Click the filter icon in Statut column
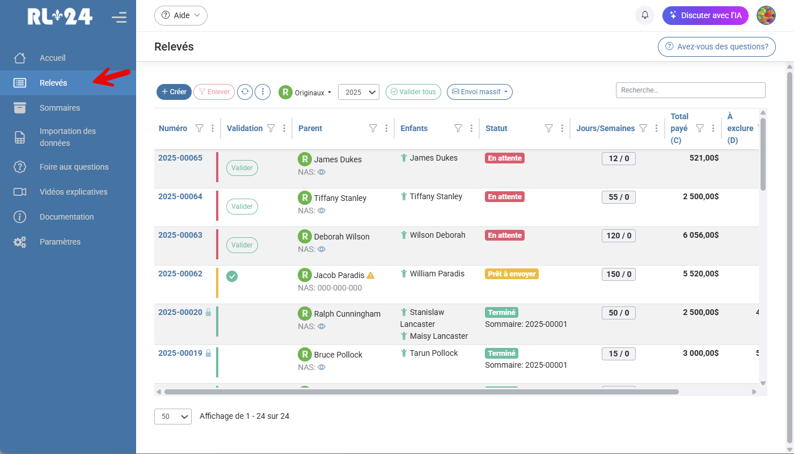This screenshot has width=794, height=454. click(x=548, y=128)
